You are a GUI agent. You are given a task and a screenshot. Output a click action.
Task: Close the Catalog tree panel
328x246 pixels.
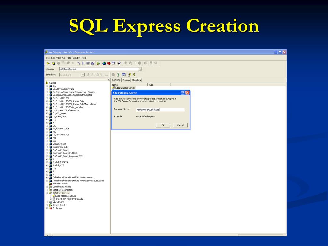point(109,80)
